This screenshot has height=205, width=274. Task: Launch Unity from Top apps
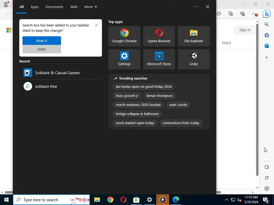[x=194, y=59]
